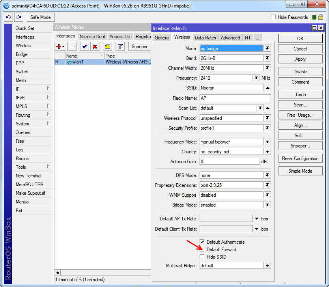Open the Frequency dropdown arrow

[x=256, y=78]
